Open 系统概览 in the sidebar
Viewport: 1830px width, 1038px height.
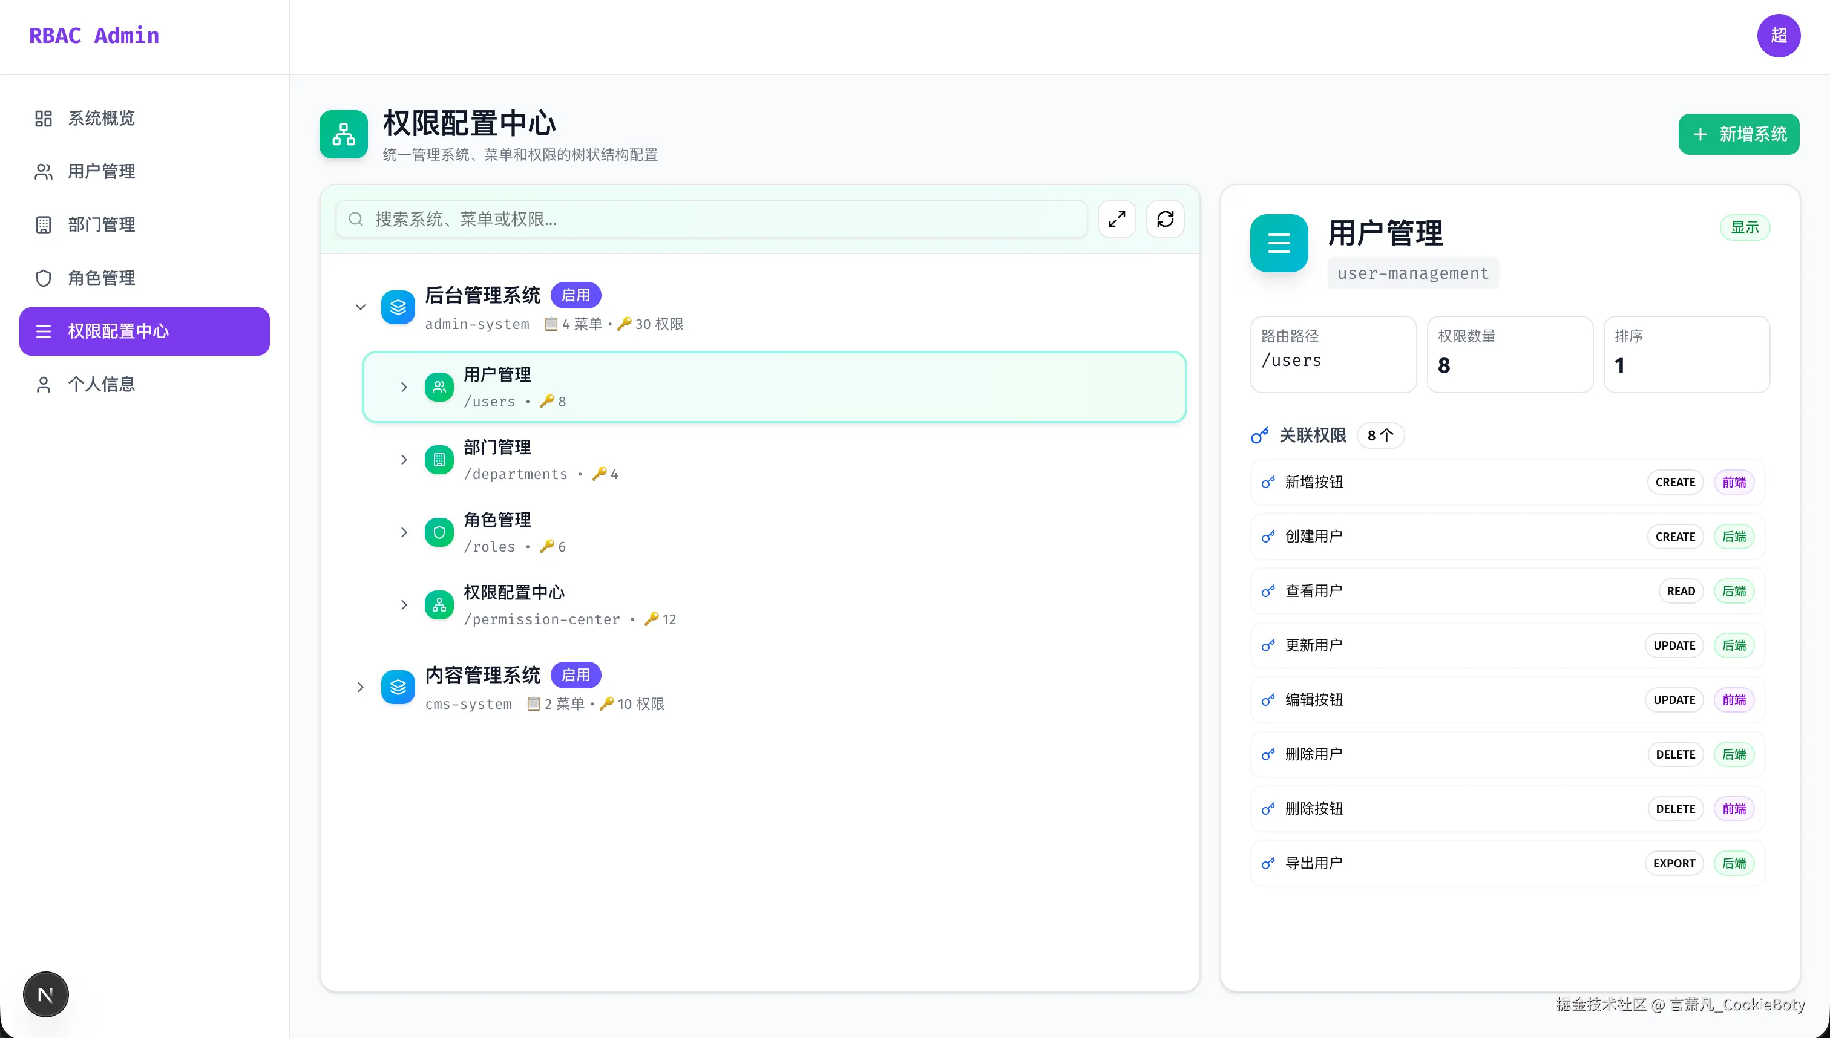click(101, 119)
